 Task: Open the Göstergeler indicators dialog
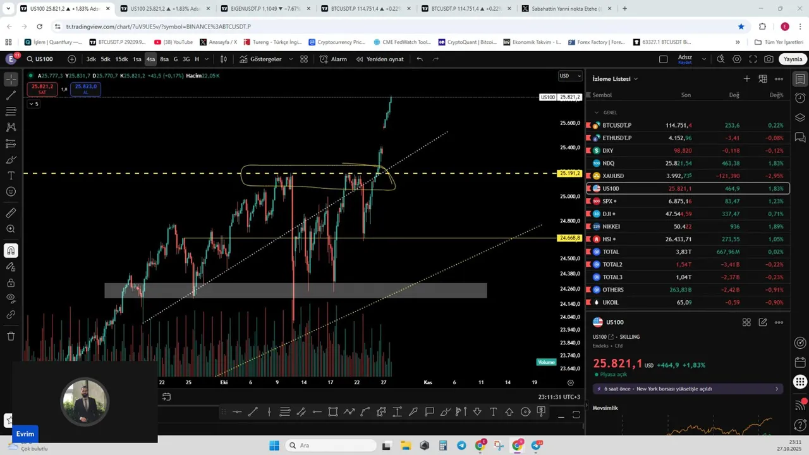(x=260, y=59)
